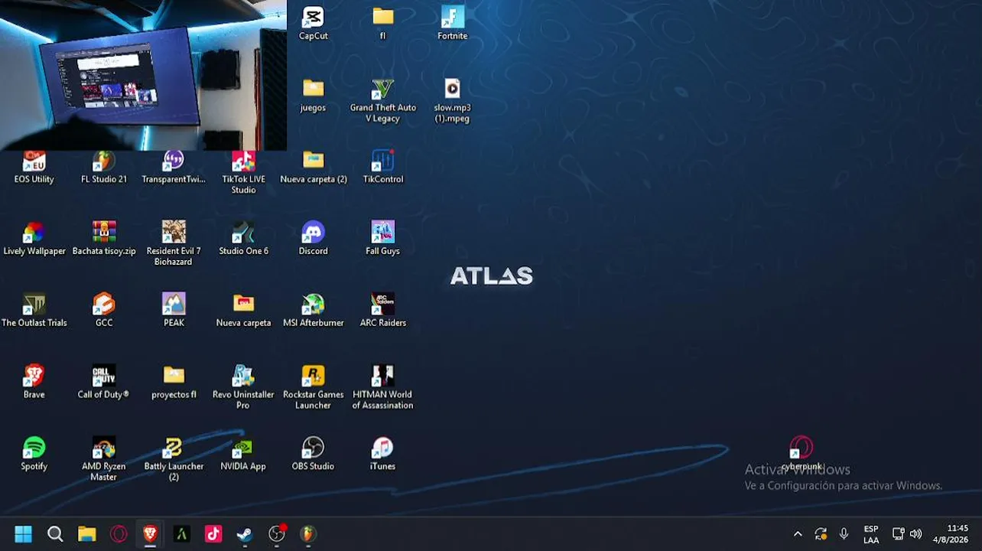Switch to Steam in the taskbar
Screen dimensions: 982x551
click(x=245, y=533)
